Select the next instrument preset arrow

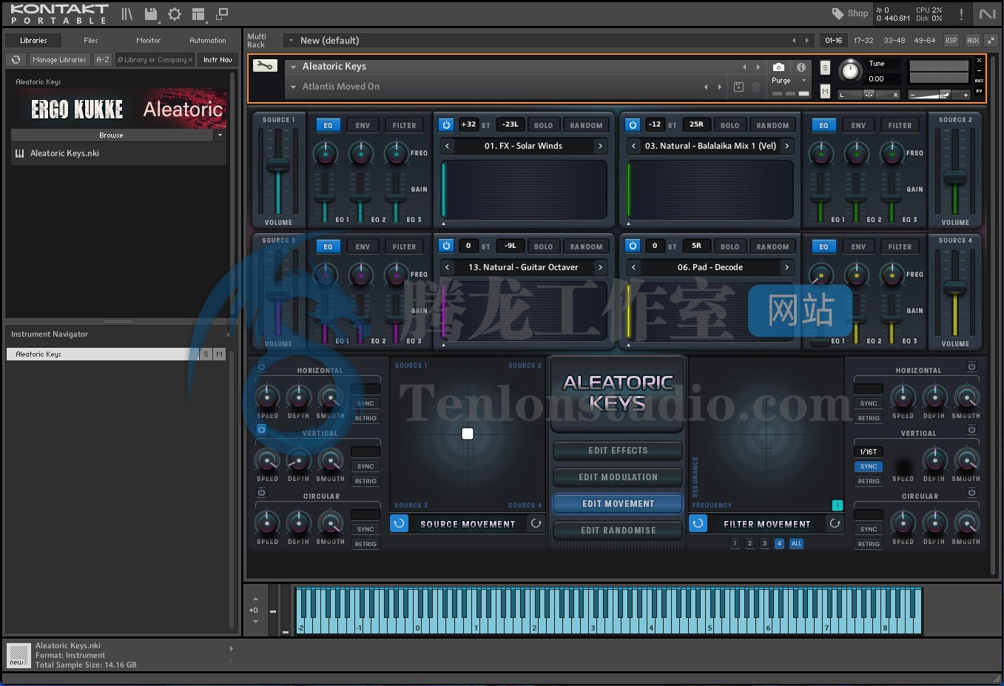[758, 67]
